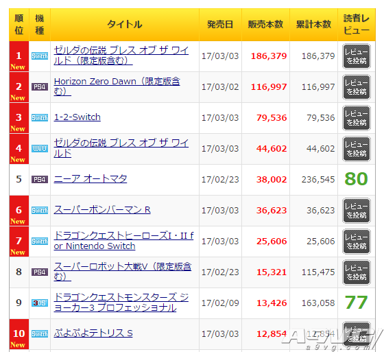Open Horizon Zero Dawn title link
Image resolution: width=384 pixels, height=352 pixels.
click(x=117, y=86)
